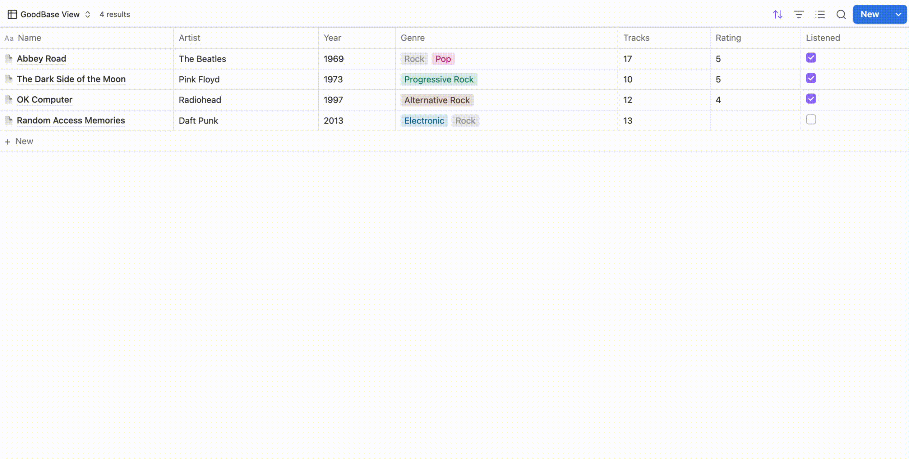Image resolution: width=909 pixels, height=459 pixels.
Task: Click the empty Rating cell for Random Access Memories
Action: tap(755, 120)
